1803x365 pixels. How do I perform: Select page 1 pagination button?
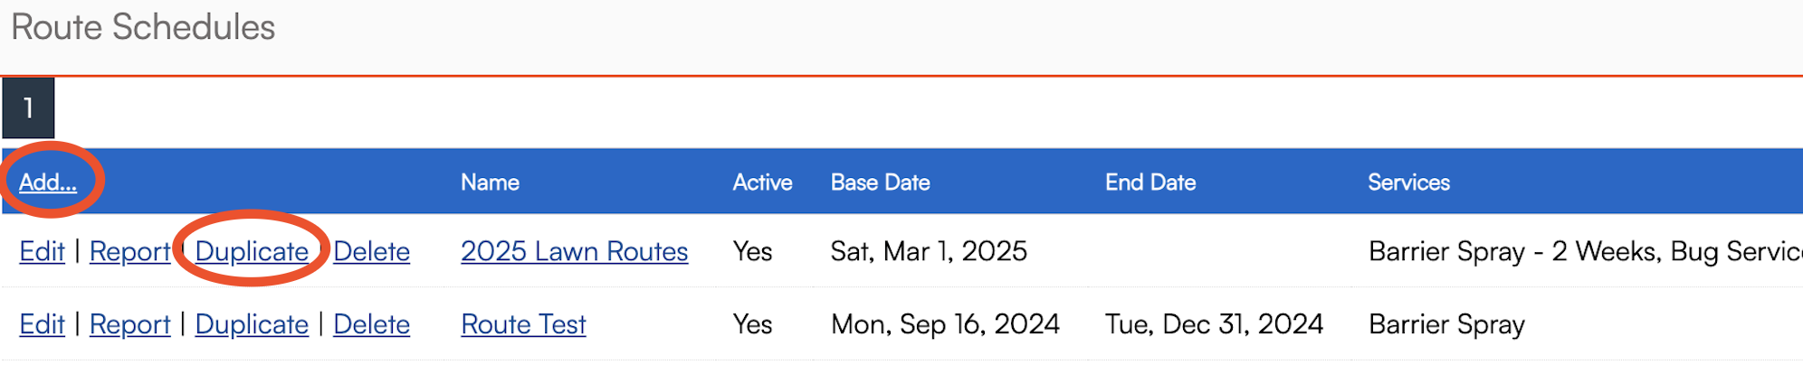28,108
